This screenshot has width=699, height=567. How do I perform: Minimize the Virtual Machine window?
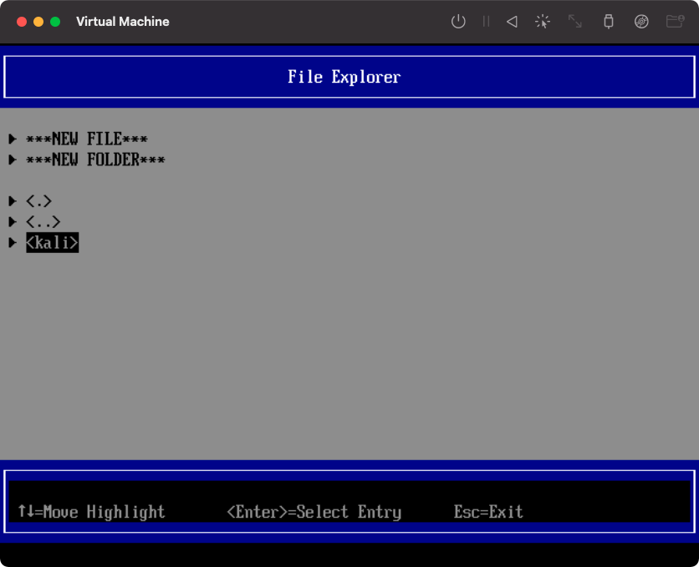[x=38, y=22]
